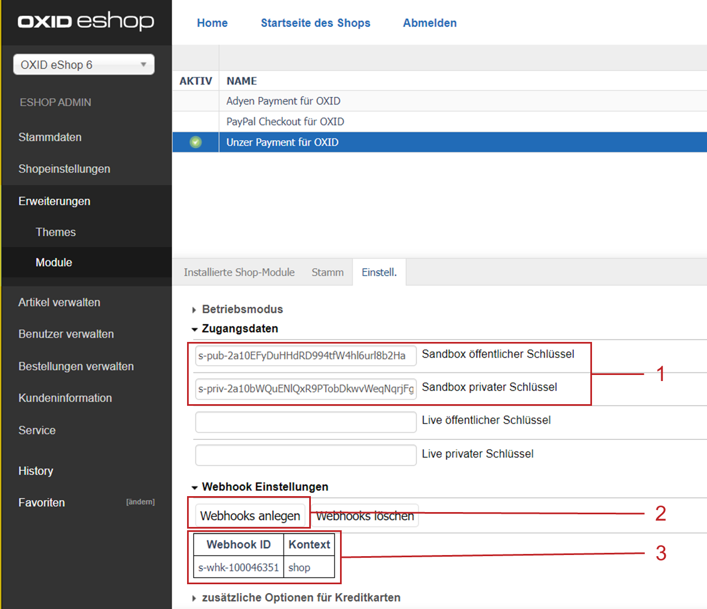Image resolution: width=707 pixels, height=609 pixels.
Task: Open Favoriten in the sidebar
Action: click(x=42, y=503)
